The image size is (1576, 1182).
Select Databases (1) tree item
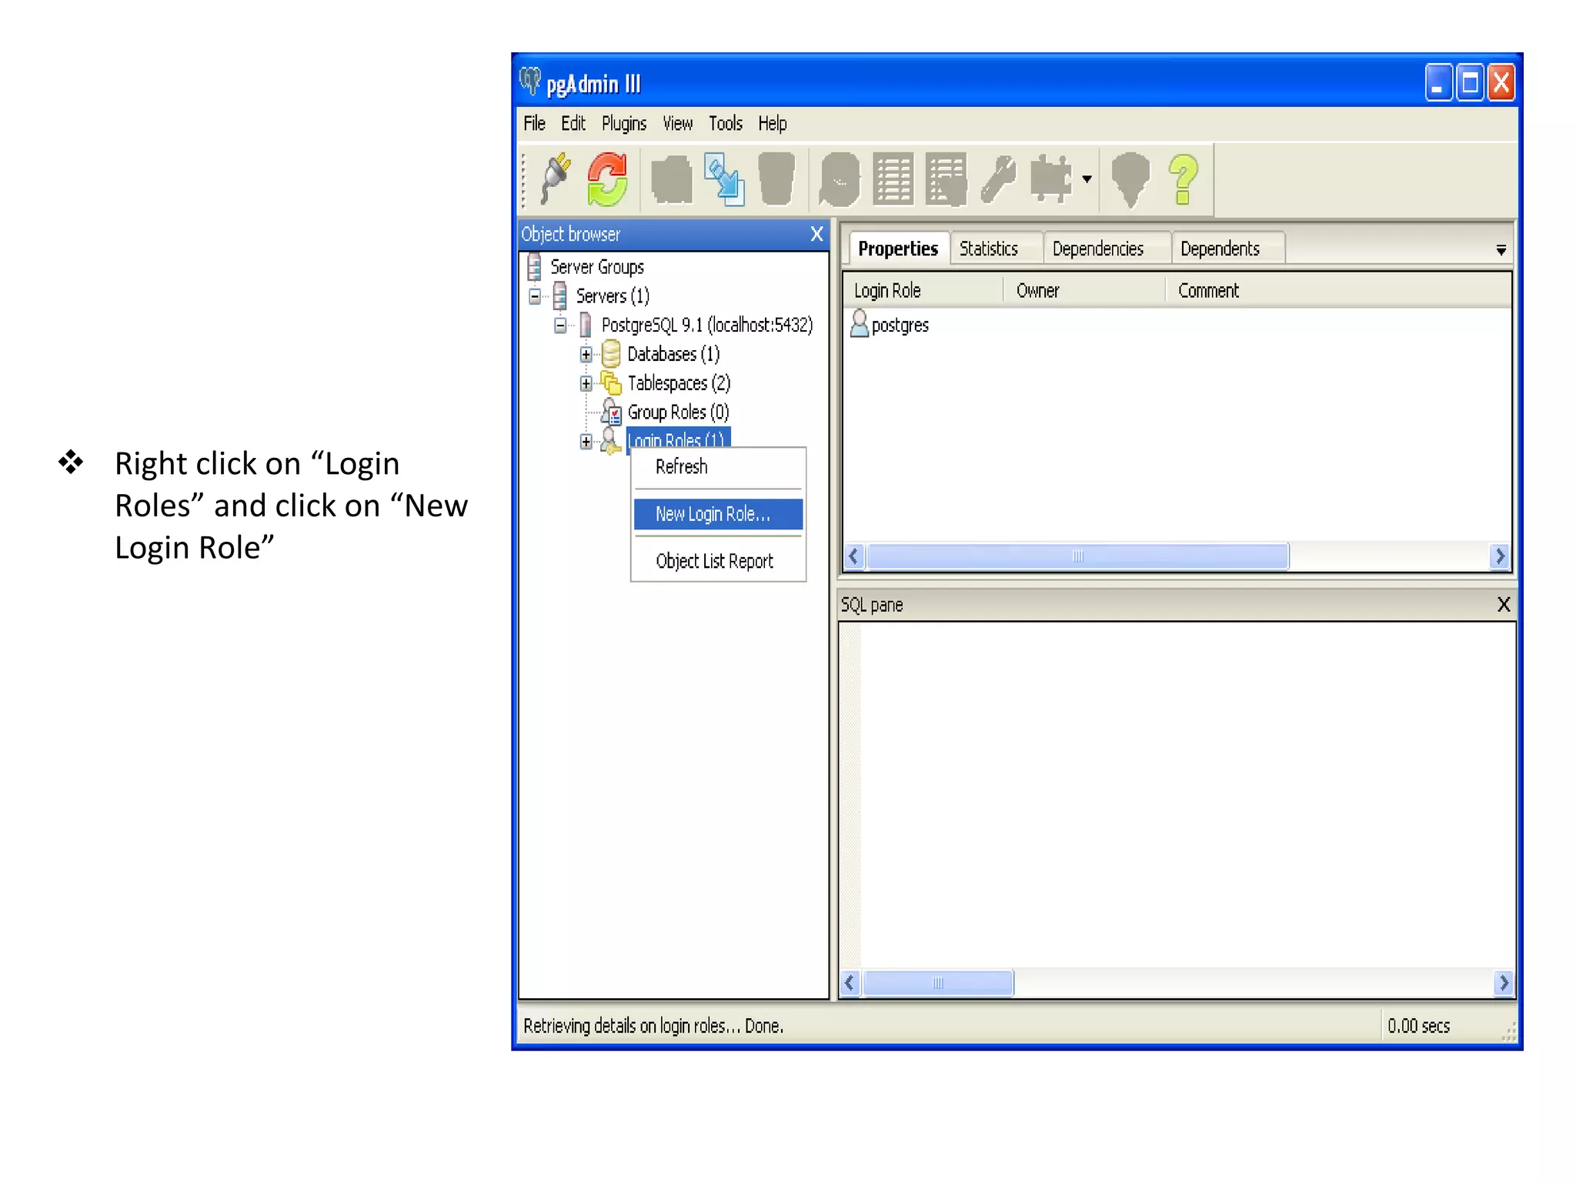tap(673, 354)
